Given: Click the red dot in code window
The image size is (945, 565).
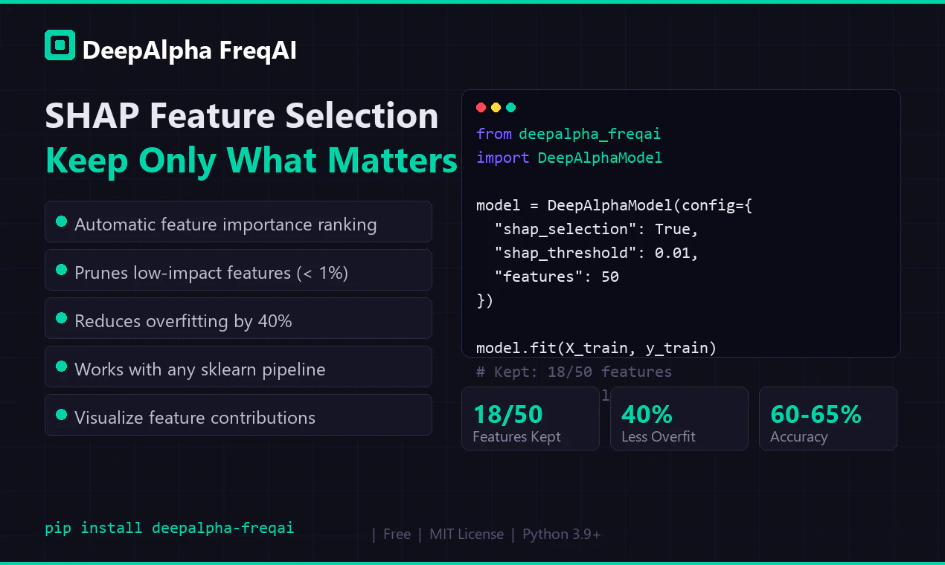Looking at the screenshot, I should pos(481,108).
